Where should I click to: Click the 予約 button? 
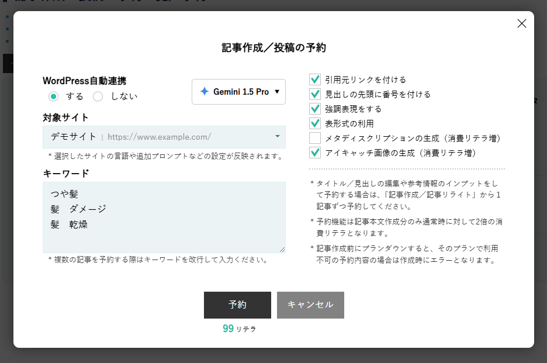coord(237,305)
